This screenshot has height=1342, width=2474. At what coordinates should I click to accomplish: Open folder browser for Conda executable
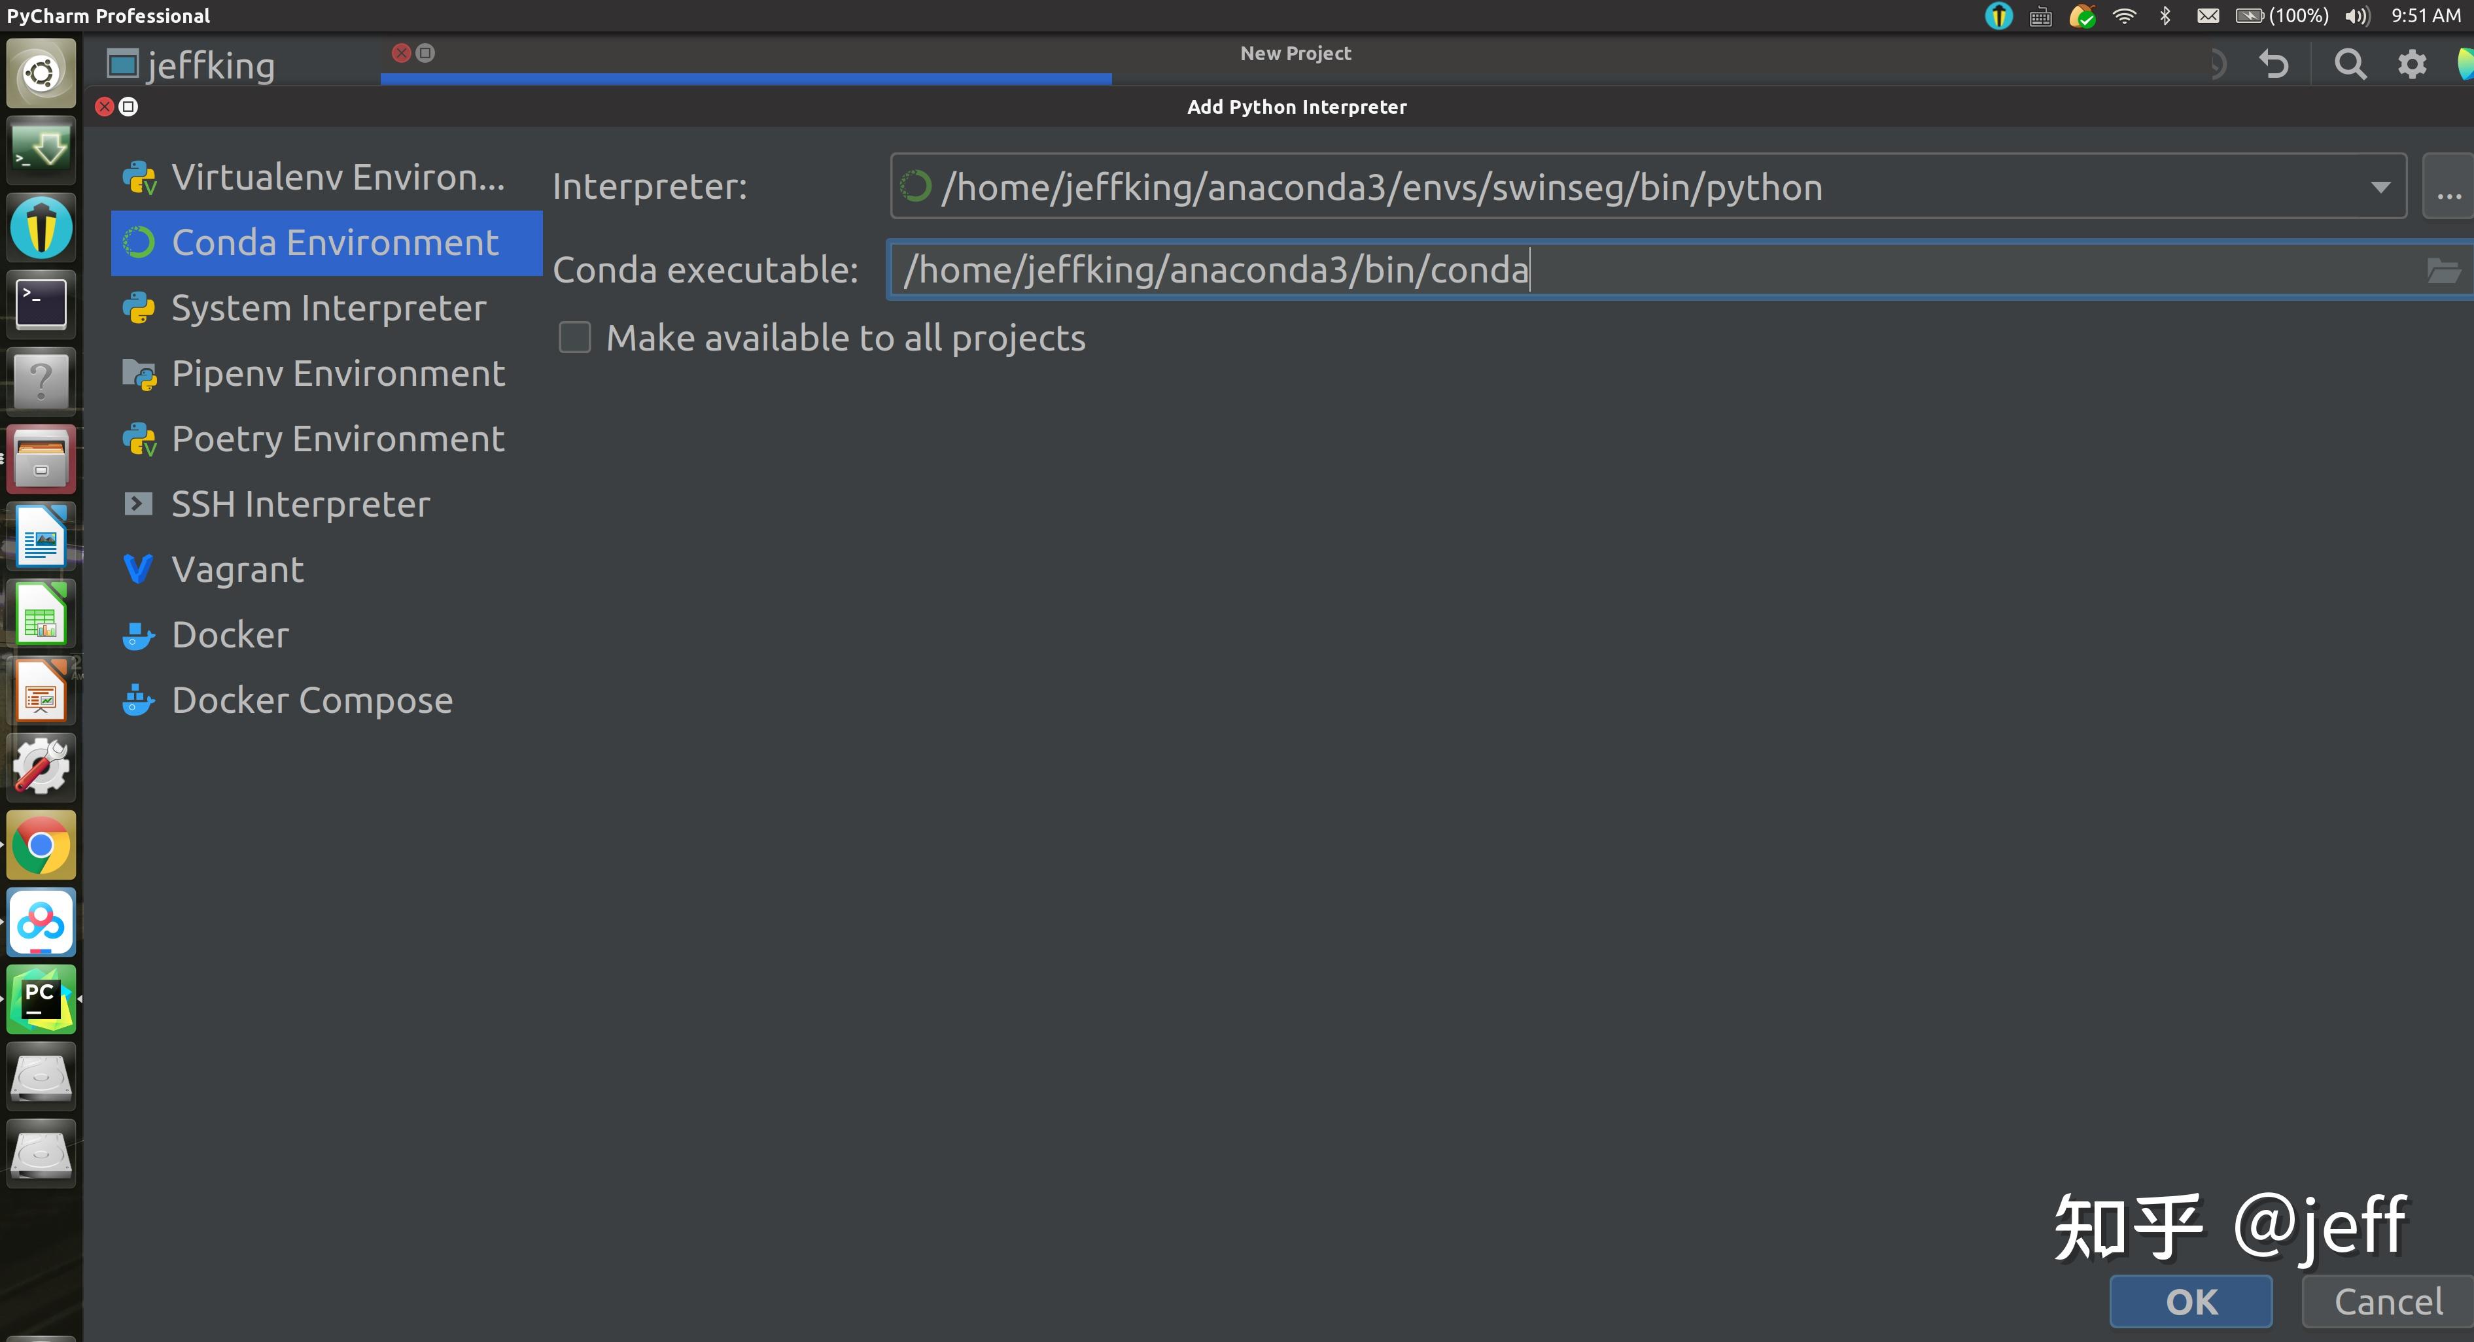[2443, 271]
